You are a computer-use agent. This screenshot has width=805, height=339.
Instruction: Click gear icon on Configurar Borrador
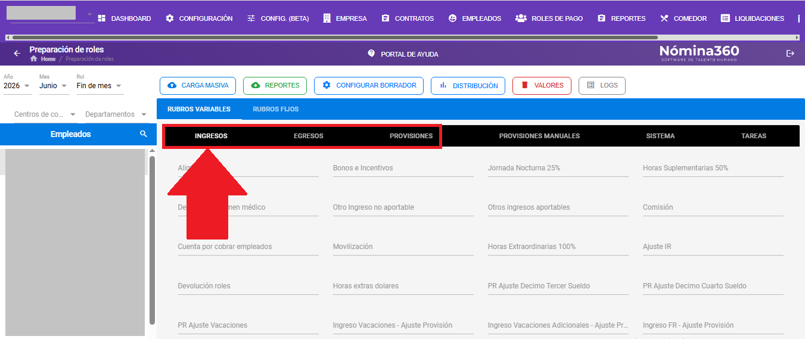pyautogui.click(x=327, y=85)
